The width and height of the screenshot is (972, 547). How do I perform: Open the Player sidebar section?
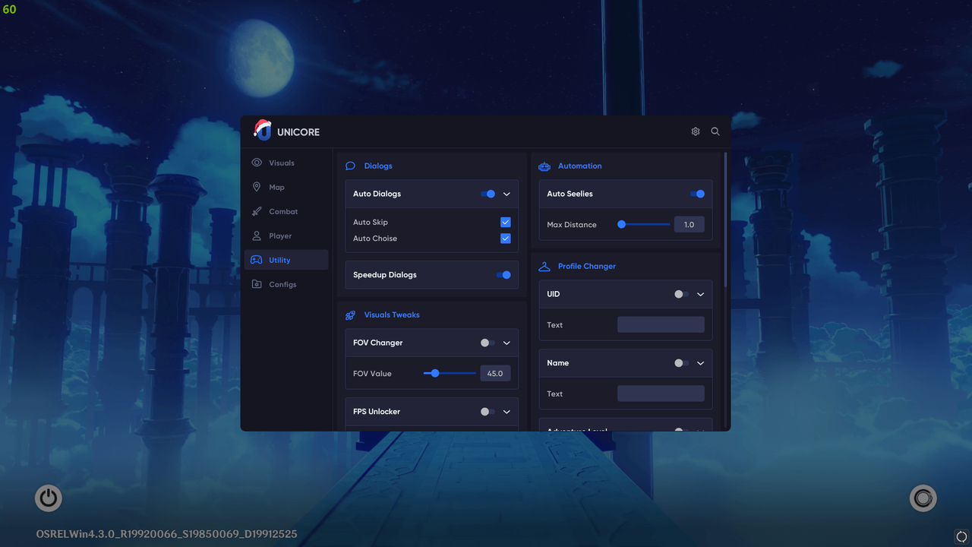(258, 236)
